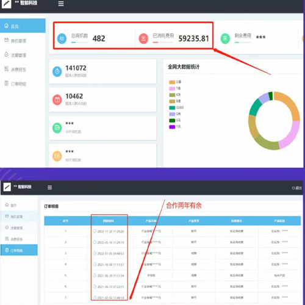
Task: Open the highlighted 首页 sidebar item
Action: [x=23, y=26]
